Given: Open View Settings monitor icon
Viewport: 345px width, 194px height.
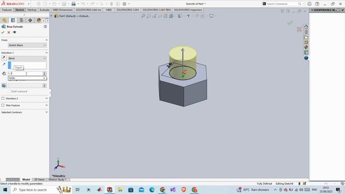Looking at the screenshot, I should (211, 16).
